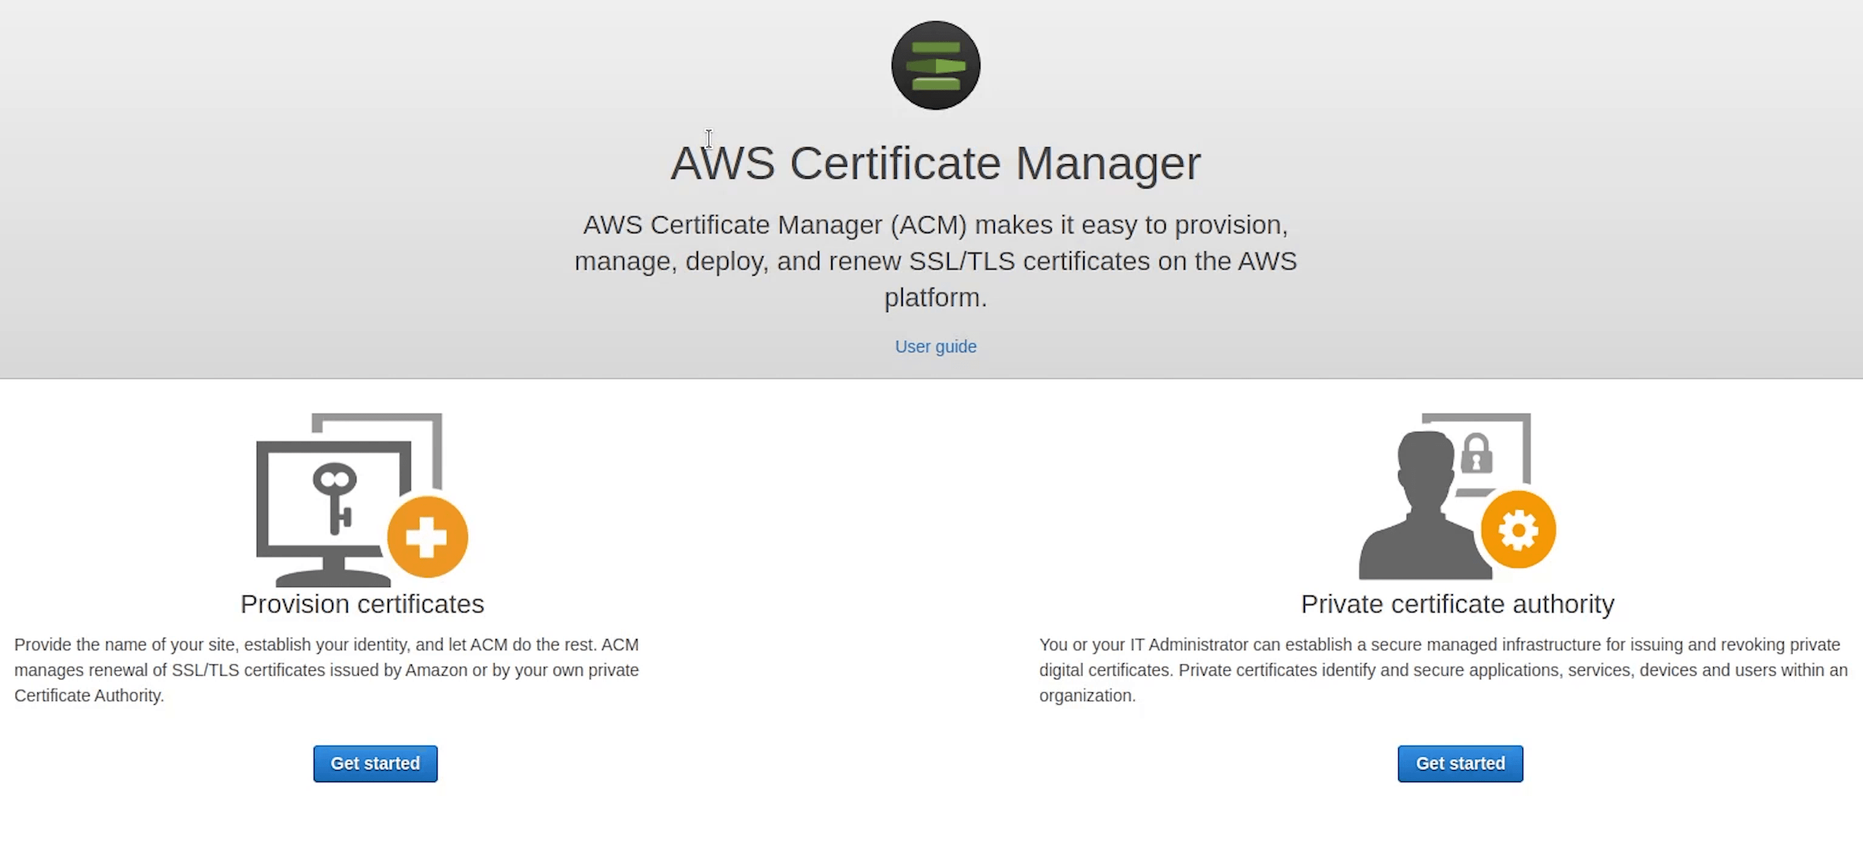Click the AWS Certificate Manager title

point(935,163)
